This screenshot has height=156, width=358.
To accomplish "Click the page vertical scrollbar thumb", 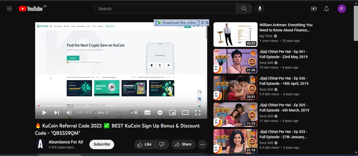I will [x=356, y=23].
